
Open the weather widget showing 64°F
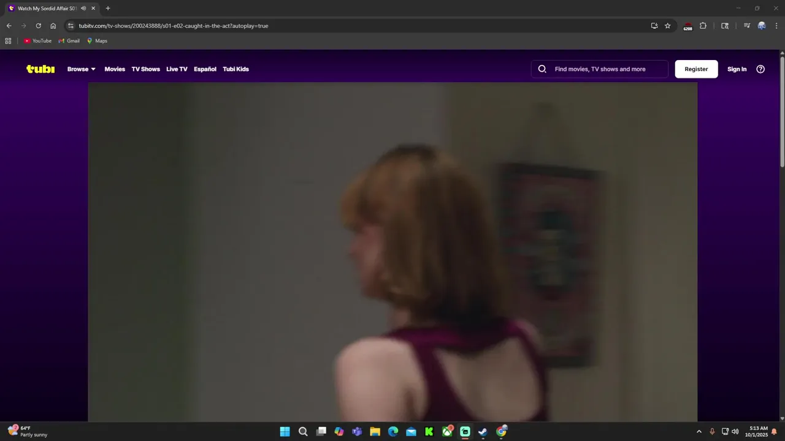pyautogui.click(x=28, y=431)
